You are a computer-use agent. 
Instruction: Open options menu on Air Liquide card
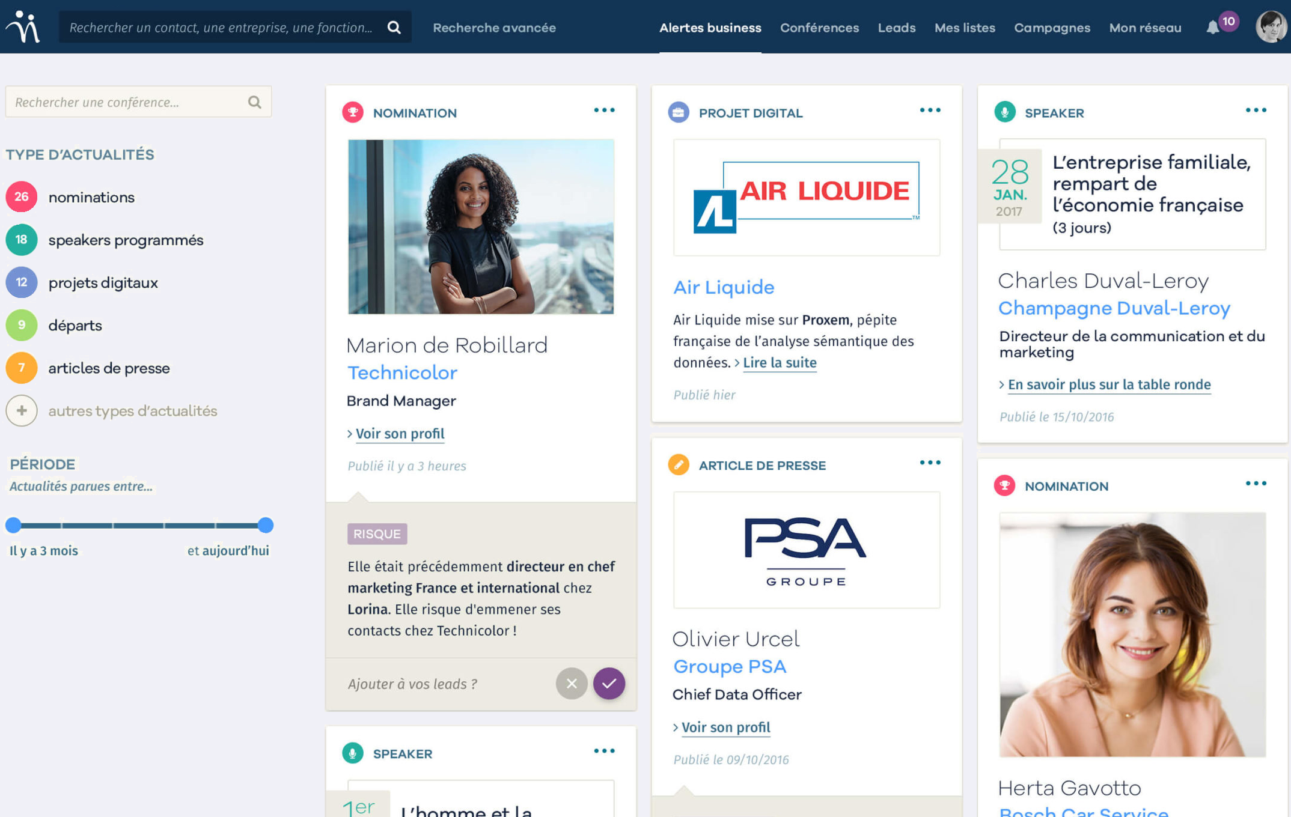coord(930,111)
